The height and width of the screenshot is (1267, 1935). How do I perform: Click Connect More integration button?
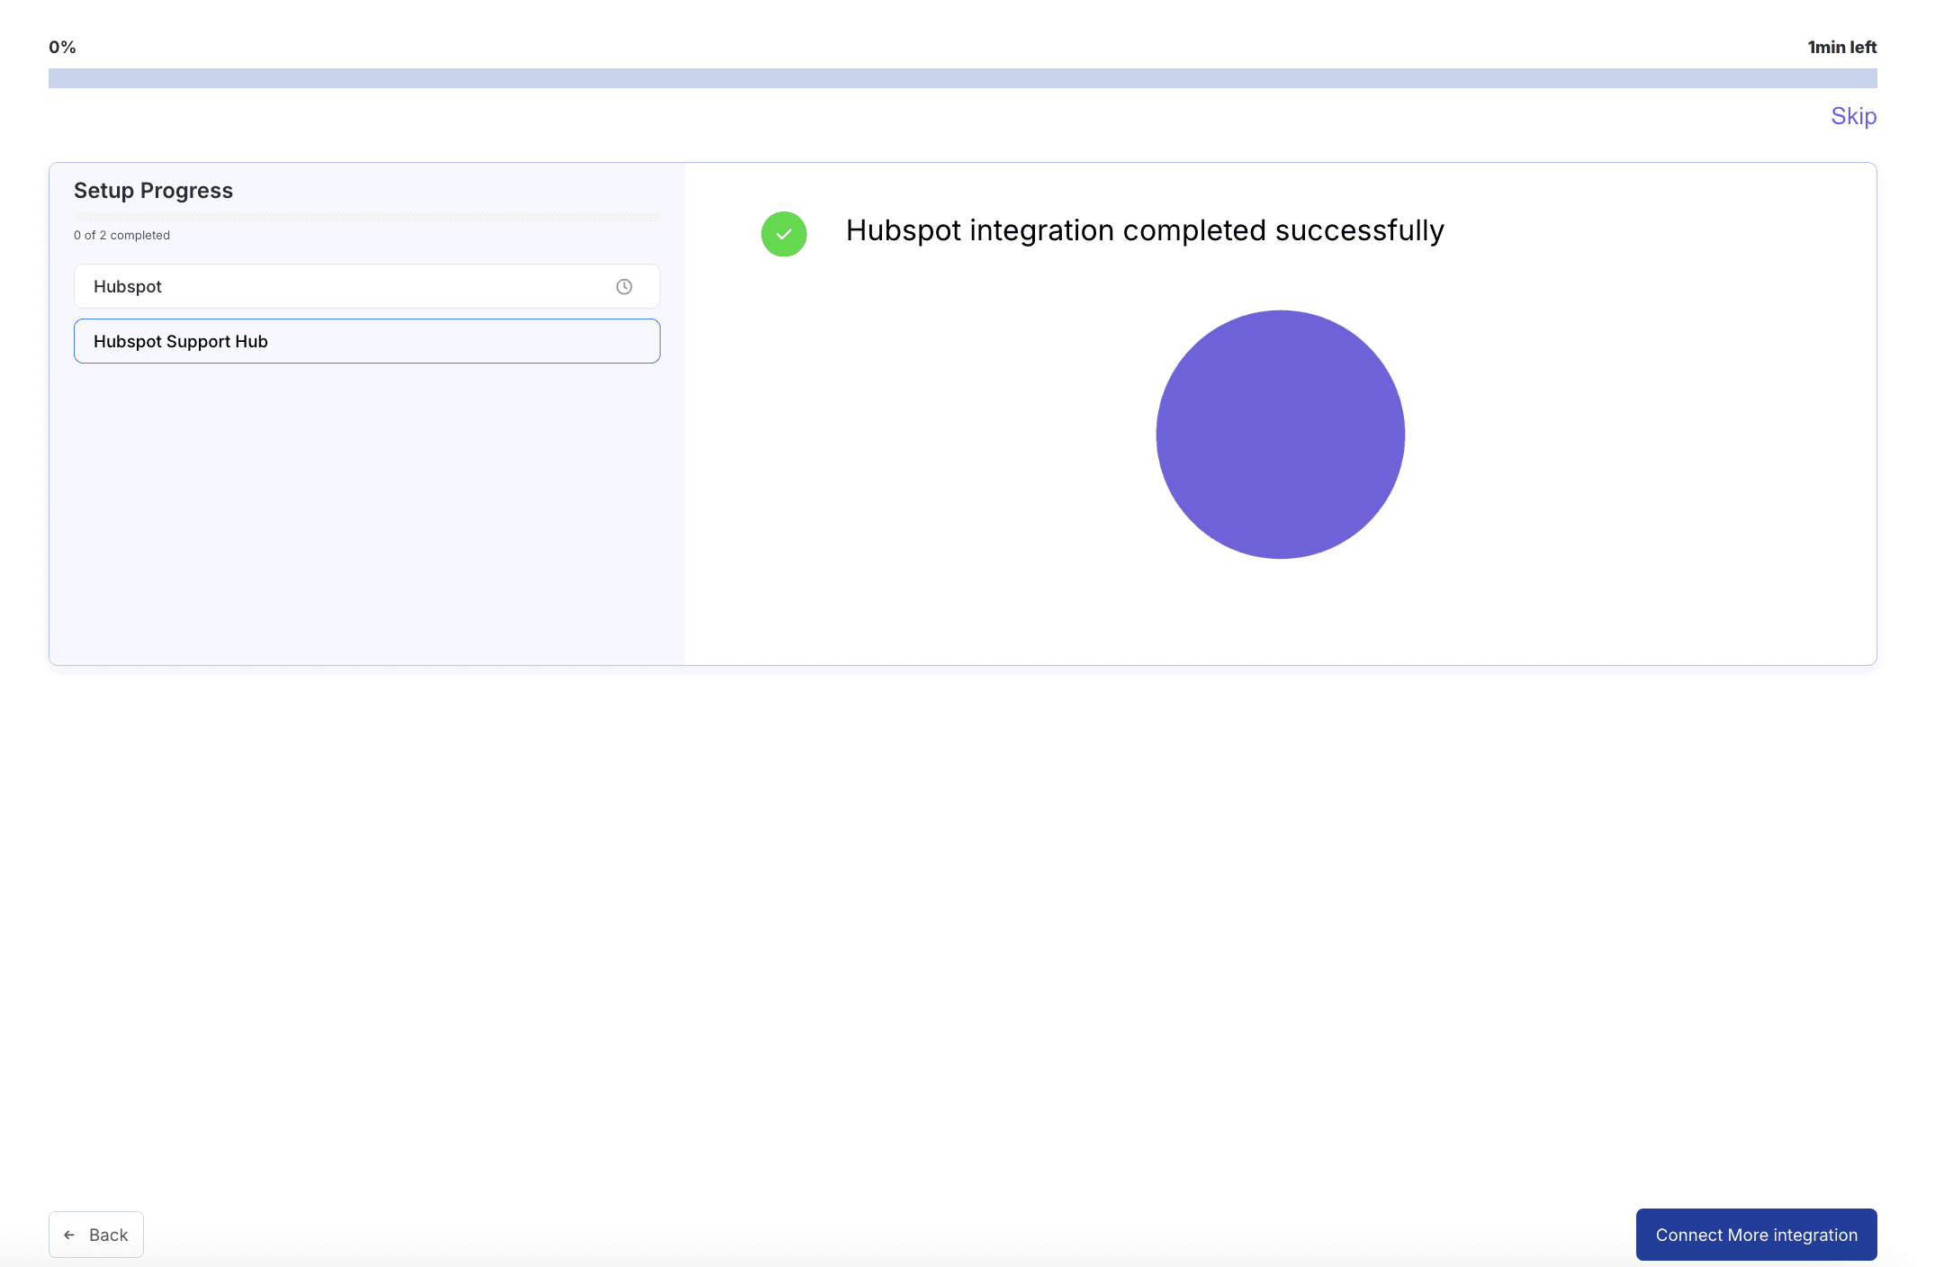pos(1755,1235)
